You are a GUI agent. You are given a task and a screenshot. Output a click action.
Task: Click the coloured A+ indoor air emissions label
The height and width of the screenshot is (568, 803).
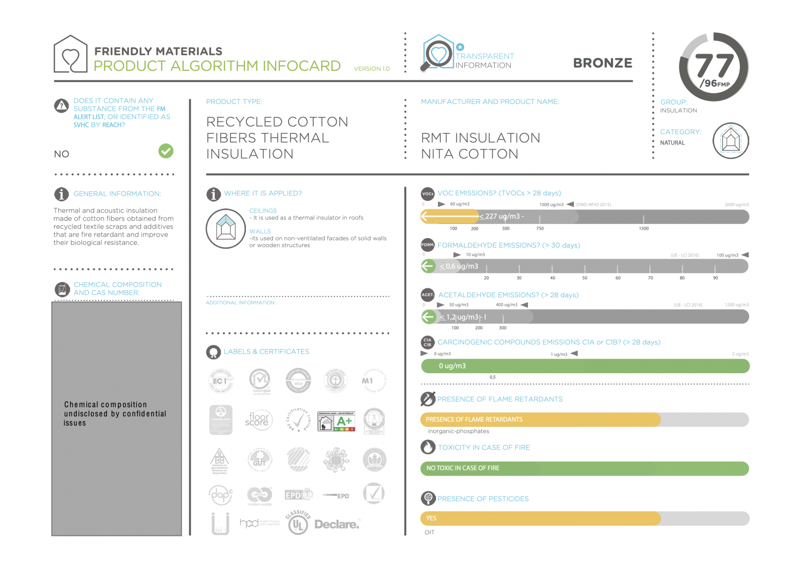tap(336, 421)
